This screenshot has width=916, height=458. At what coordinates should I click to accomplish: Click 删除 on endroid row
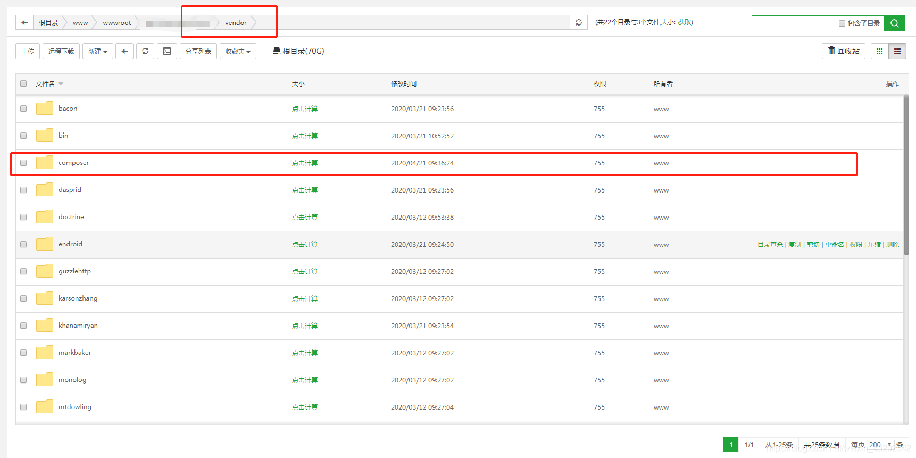[893, 245]
